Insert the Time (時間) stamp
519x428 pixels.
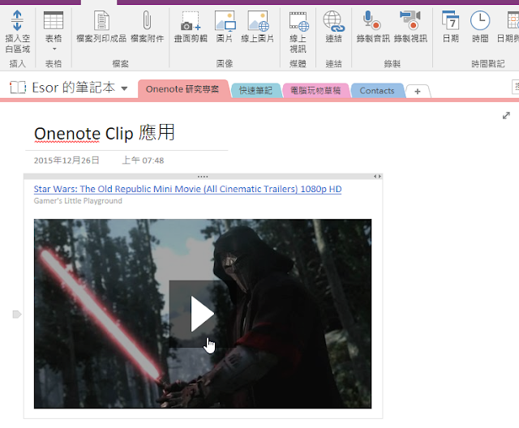[x=480, y=20]
